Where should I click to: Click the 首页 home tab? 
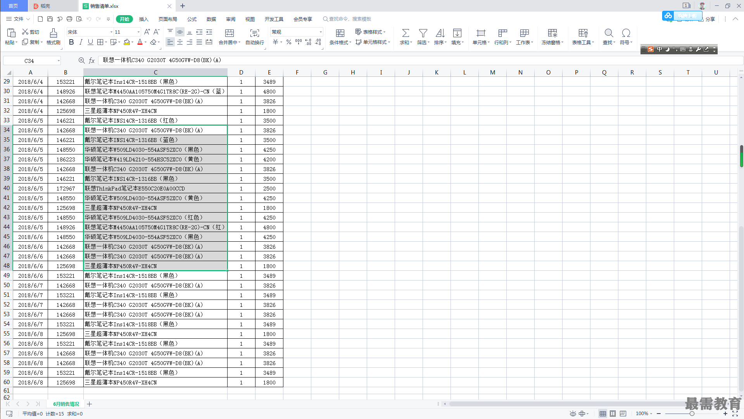click(x=14, y=6)
